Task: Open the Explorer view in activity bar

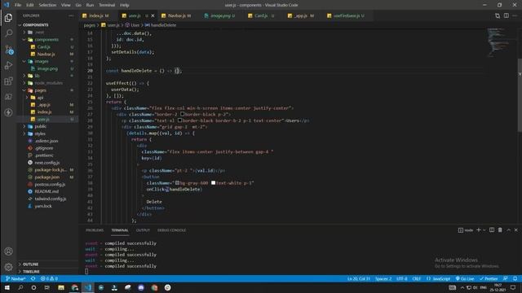Action: click(x=9, y=18)
